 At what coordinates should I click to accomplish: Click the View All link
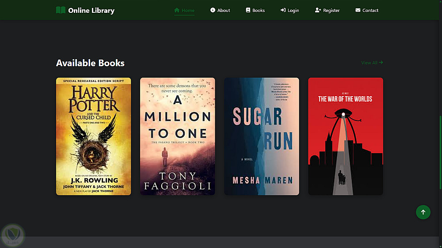click(372, 63)
